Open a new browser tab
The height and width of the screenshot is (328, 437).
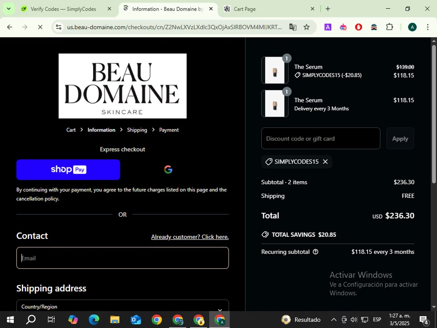[x=328, y=9]
